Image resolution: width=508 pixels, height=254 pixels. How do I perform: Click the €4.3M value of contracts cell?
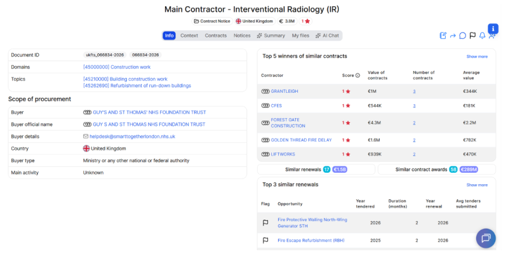point(373,123)
